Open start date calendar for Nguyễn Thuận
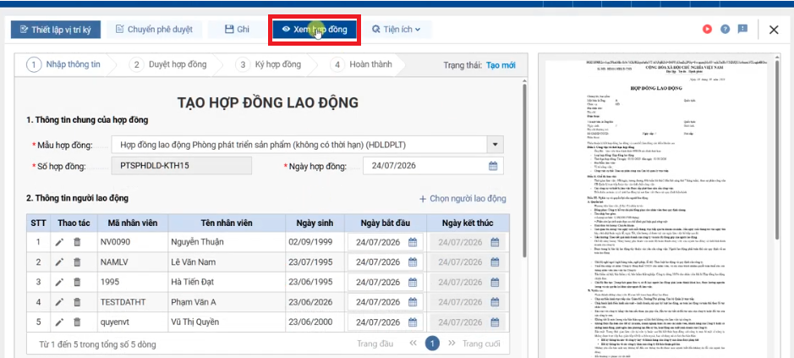The width and height of the screenshot is (794, 358). pos(413,242)
